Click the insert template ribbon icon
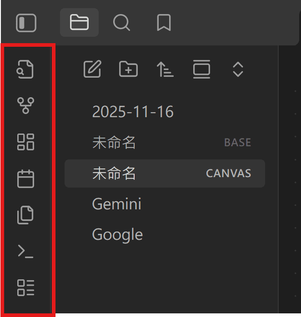Image resolution: width=301 pixels, height=317 pixels. click(25, 215)
